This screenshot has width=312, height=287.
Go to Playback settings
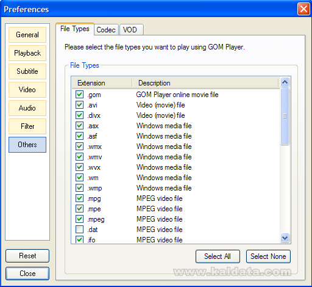(x=27, y=53)
